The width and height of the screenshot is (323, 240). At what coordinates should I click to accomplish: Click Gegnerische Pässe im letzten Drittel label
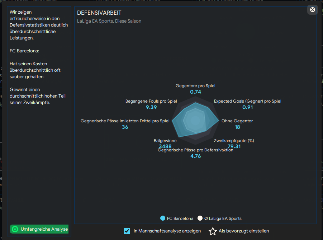coord(125,121)
